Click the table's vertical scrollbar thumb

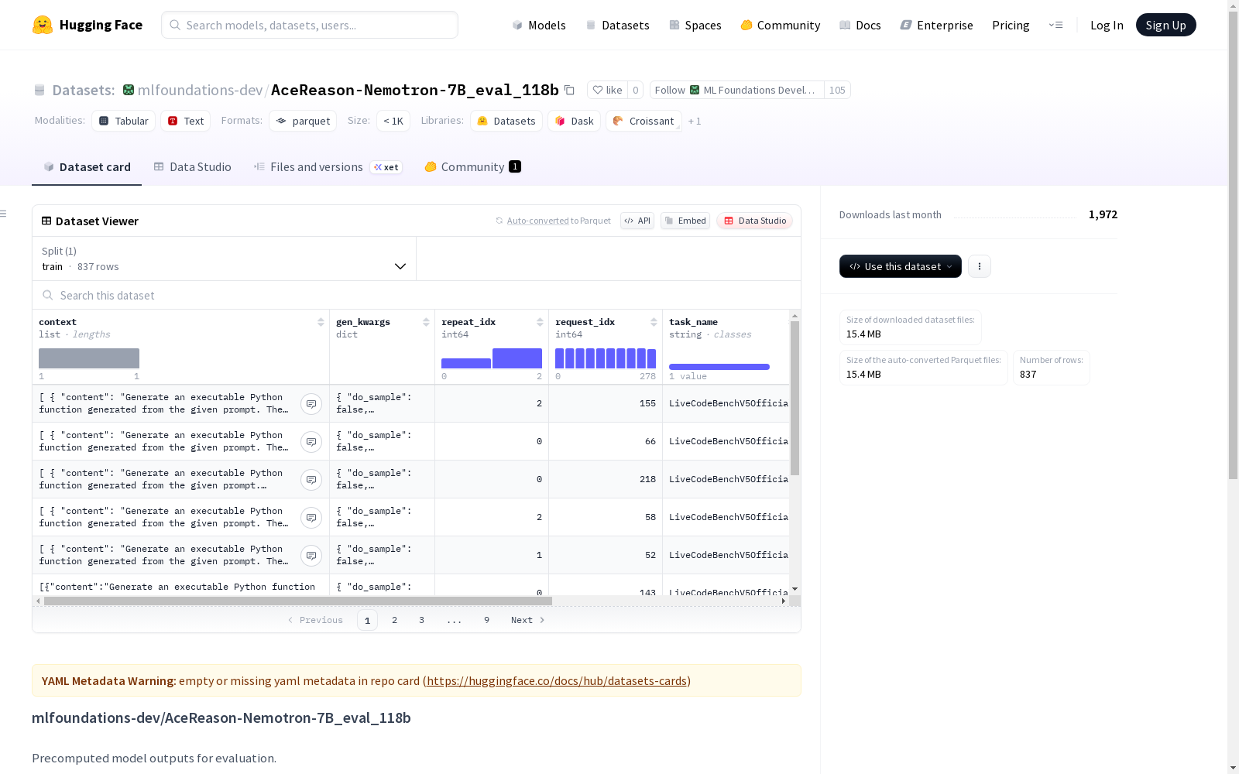tap(795, 398)
